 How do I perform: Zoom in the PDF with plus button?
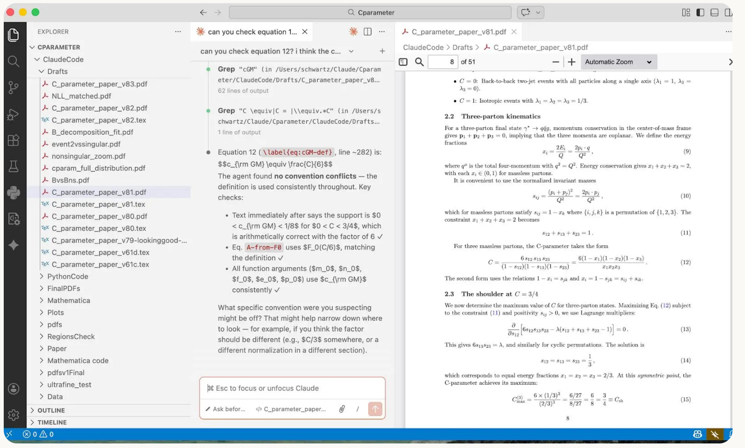click(571, 62)
